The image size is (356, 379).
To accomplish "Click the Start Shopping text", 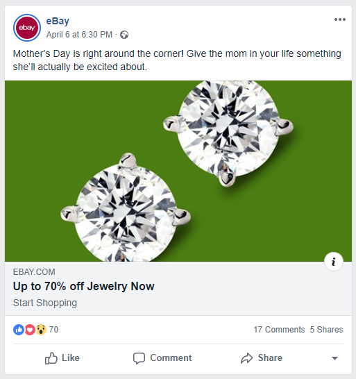I will [45, 303].
